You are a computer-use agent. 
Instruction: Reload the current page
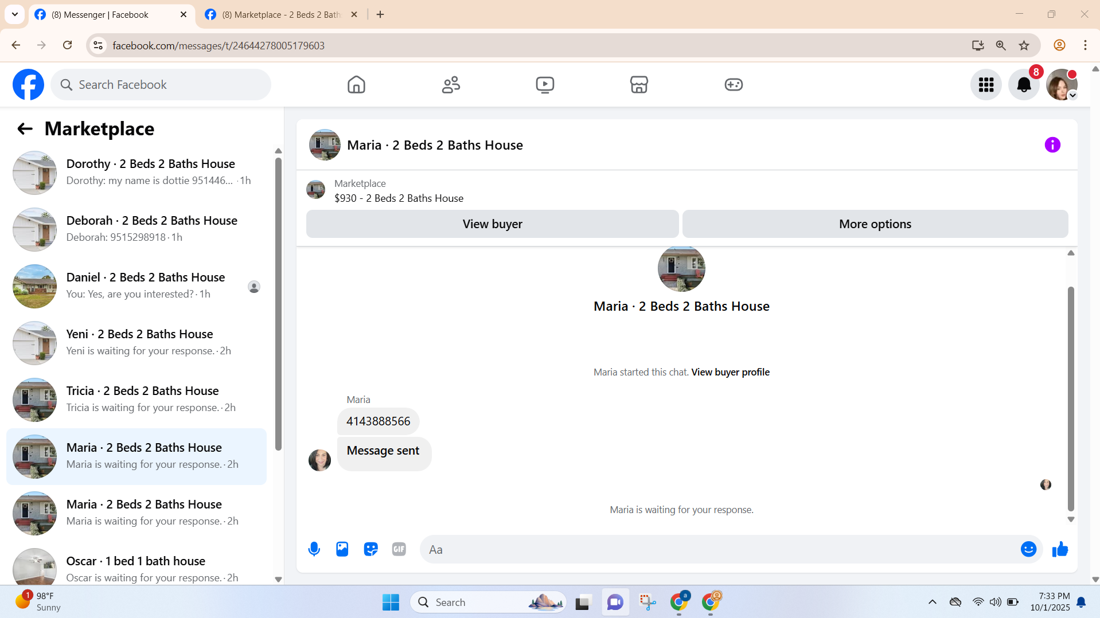(x=68, y=45)
